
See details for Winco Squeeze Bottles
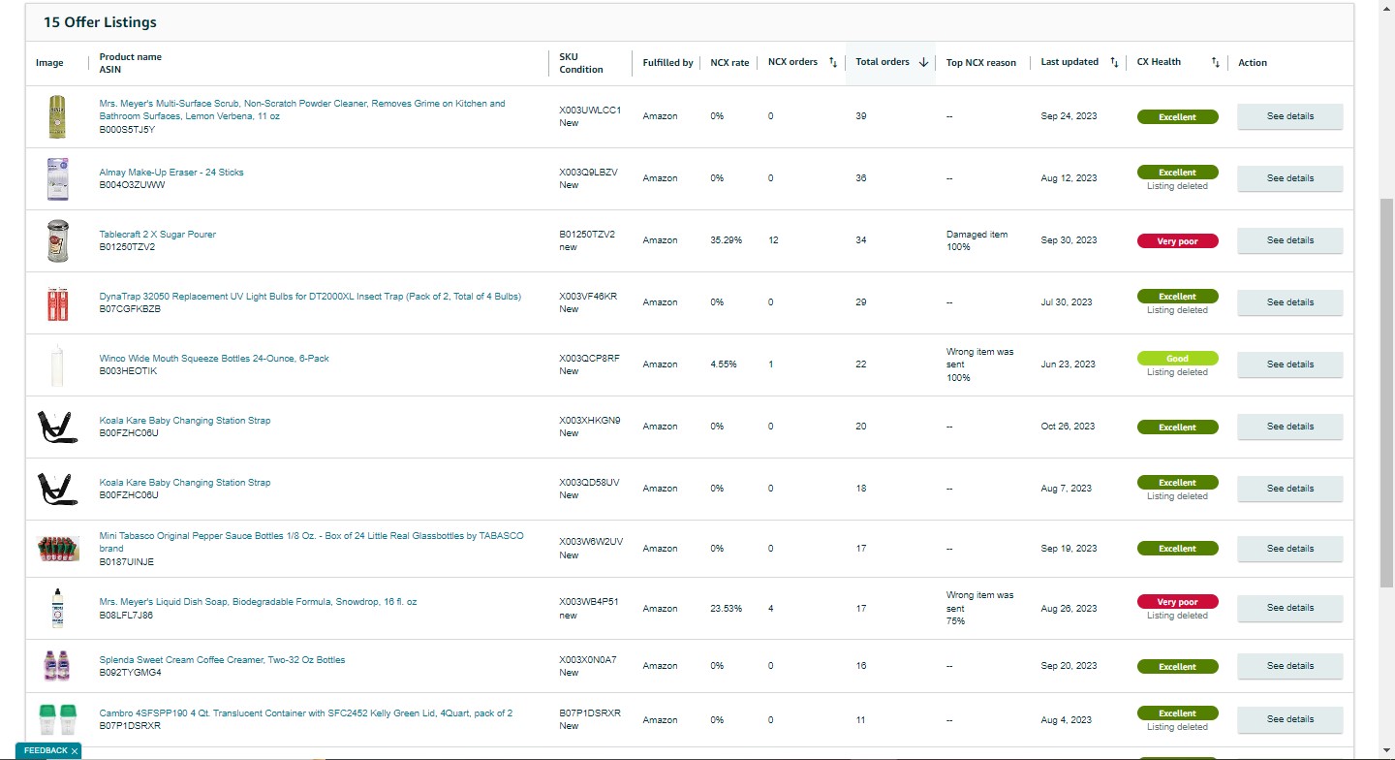1290,364
